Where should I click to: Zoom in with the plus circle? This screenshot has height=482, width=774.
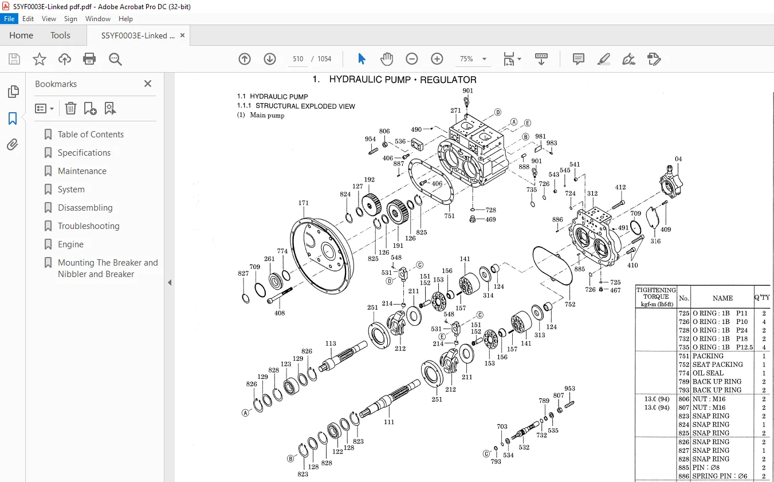pyautogui.click(x=437, y=59)
